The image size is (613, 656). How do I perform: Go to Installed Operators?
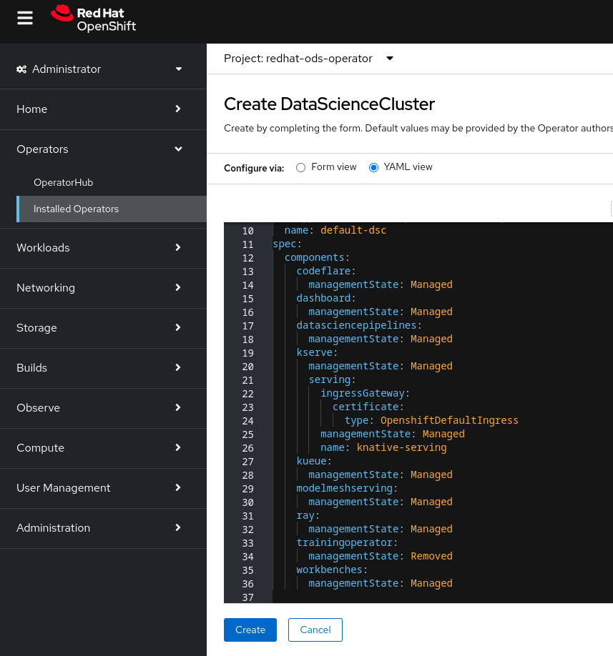77,209
